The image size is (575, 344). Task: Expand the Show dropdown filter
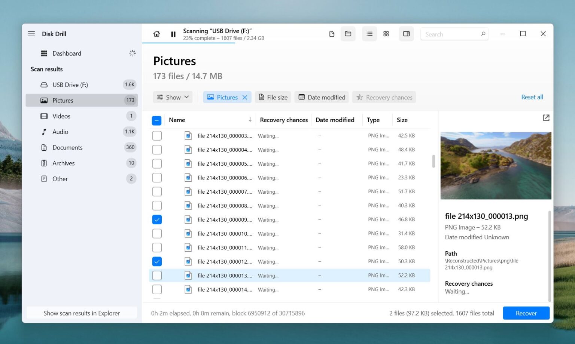173,97
